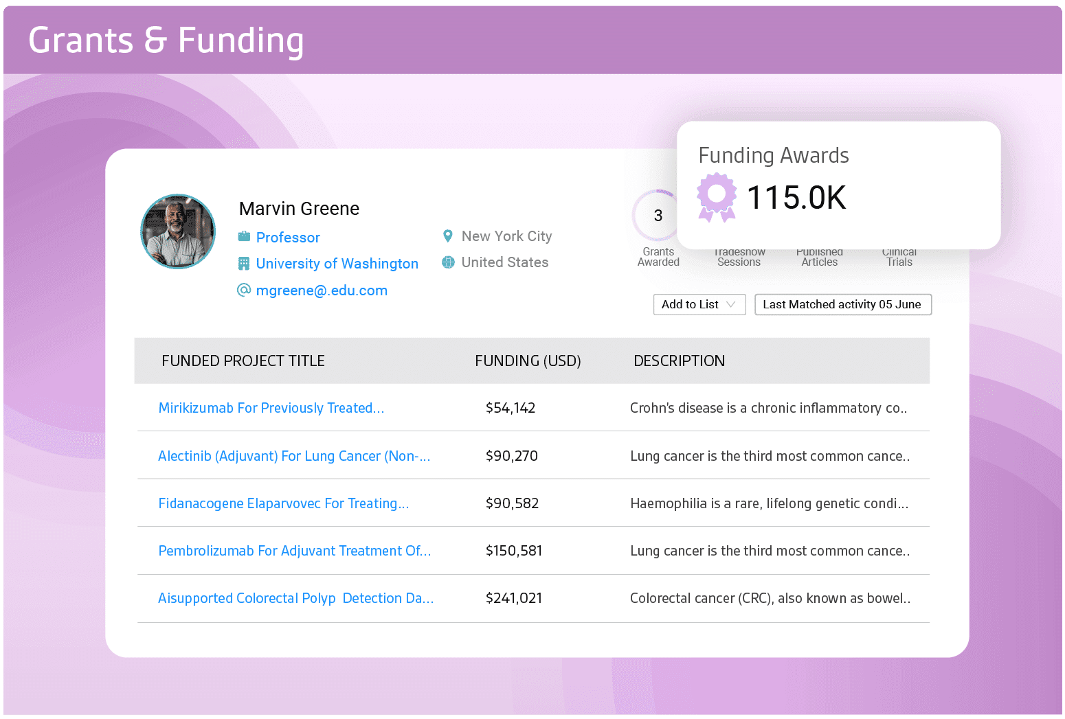1065x719 pixels.
Task: Click the Haemophilia description text
Action: pos(770,503)
